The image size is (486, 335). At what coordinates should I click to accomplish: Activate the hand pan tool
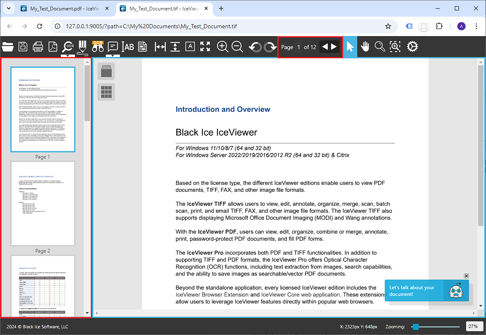[x=365, y=47]
